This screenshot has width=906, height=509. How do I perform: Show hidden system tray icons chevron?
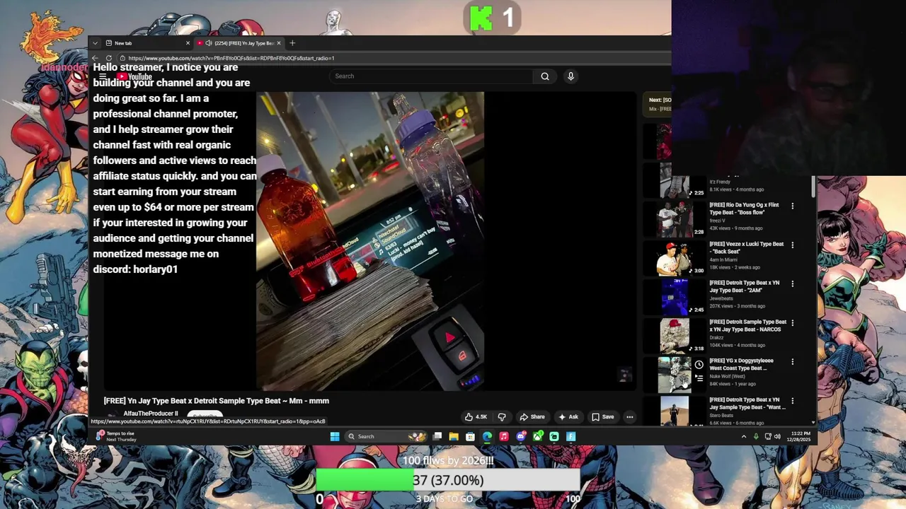point(744,437)
